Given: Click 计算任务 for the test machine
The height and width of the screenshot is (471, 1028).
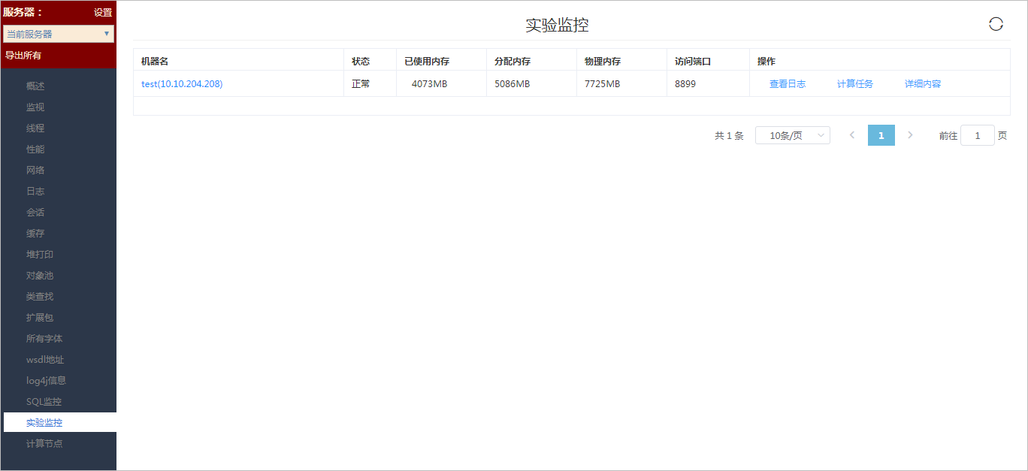Looking at the screenshot, I should (x=855, y=84).
